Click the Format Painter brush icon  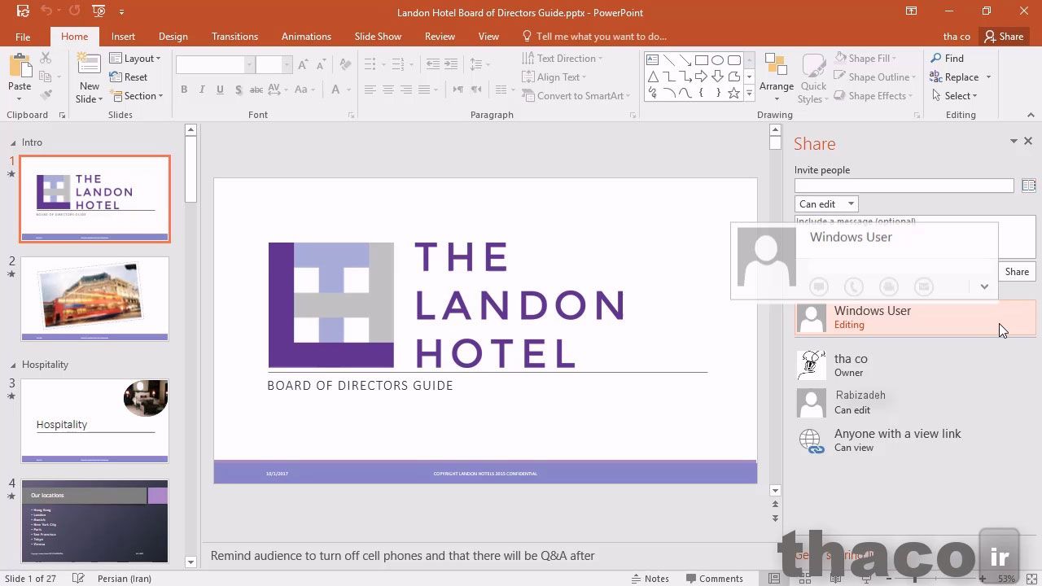tap(46, 95)
